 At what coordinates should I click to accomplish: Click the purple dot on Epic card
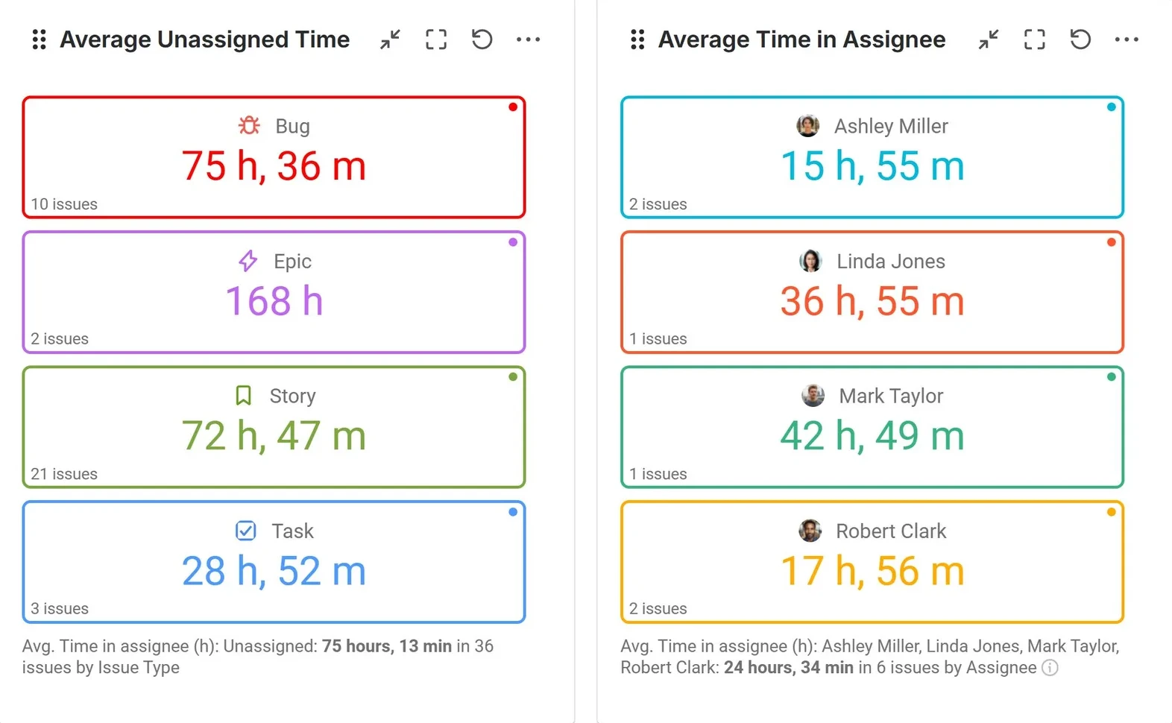pos(513,241)
